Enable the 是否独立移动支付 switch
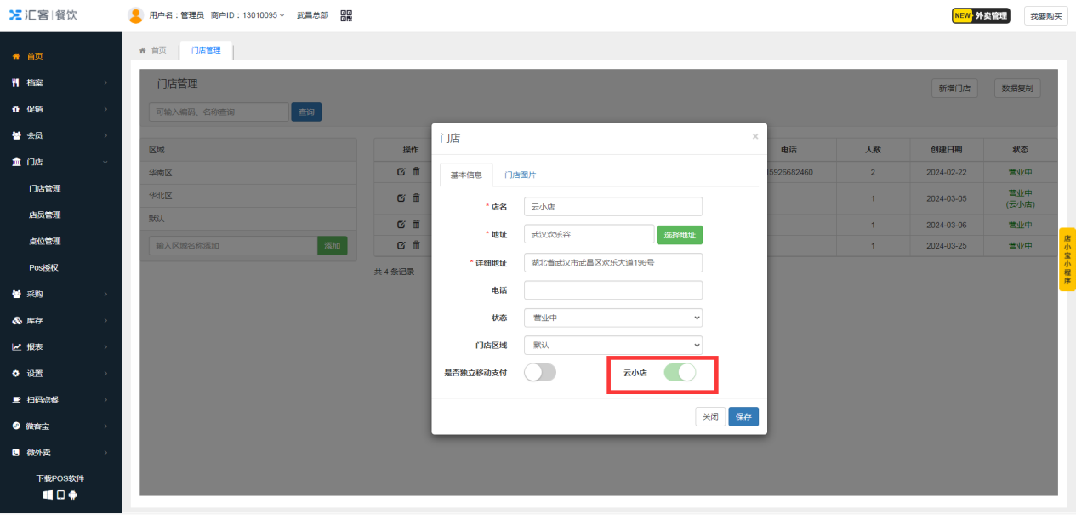Image resolution: width=1076 pixels, height=515 pixels. pyautogui.click(x=540, y=372)
